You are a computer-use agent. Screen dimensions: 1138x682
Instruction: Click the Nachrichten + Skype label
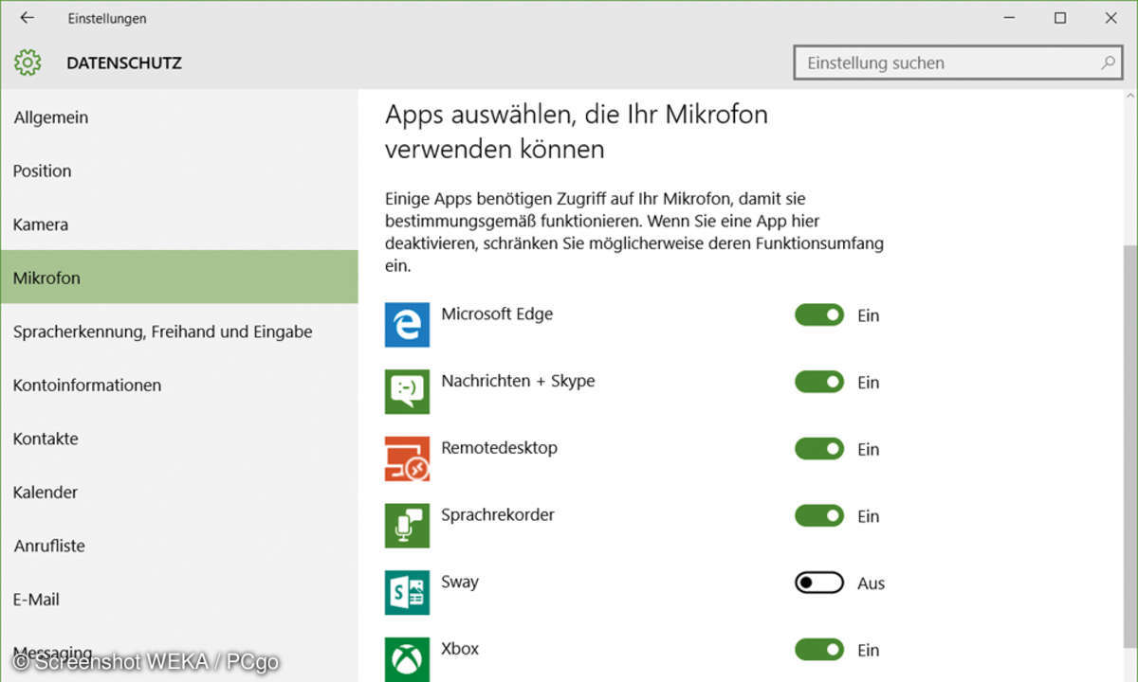pos(518,381)
